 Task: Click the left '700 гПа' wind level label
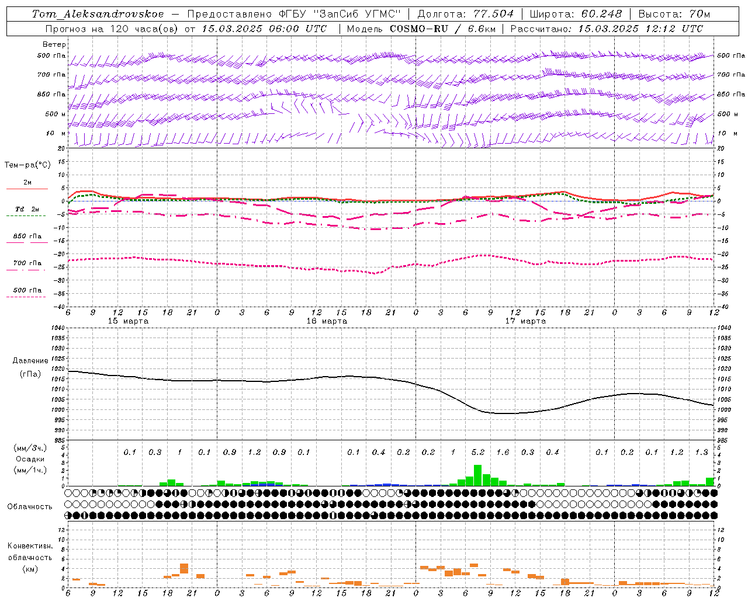pyautogui.click(x=51, y=75)
